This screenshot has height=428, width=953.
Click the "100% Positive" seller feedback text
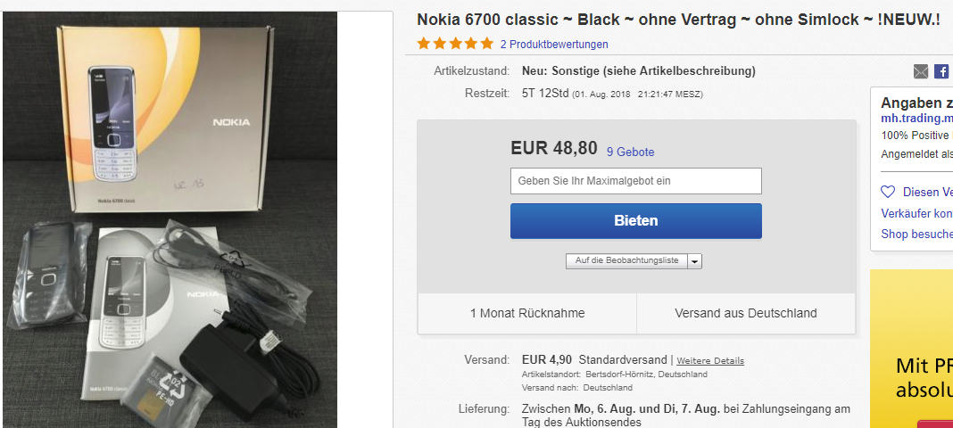pos(916,136)
